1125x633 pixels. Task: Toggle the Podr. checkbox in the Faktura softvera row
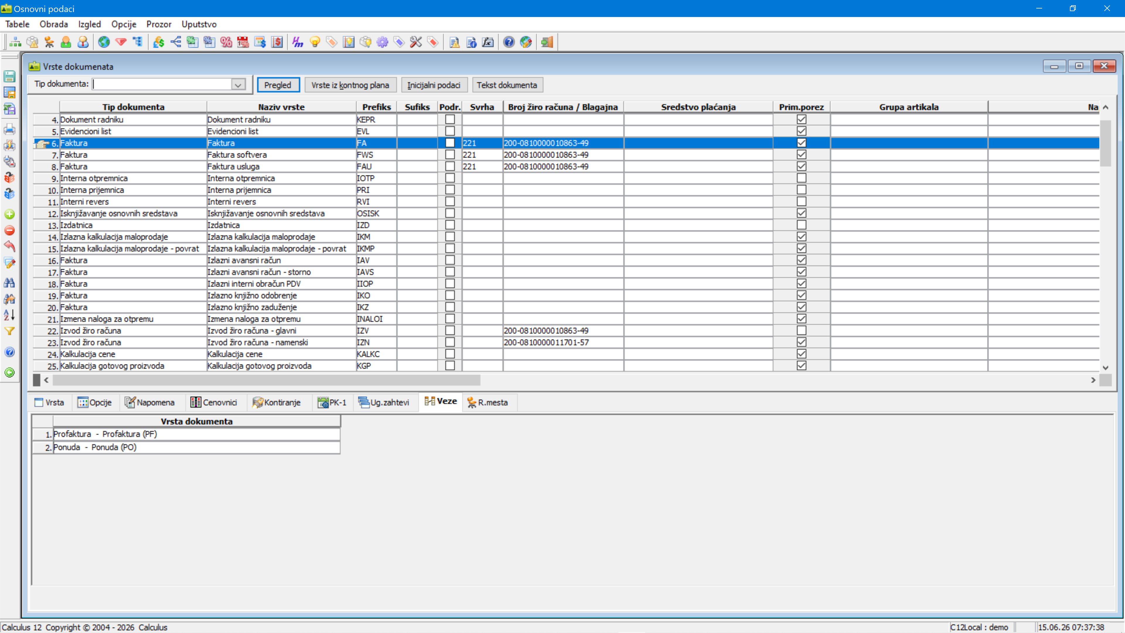tap(450, 155)
